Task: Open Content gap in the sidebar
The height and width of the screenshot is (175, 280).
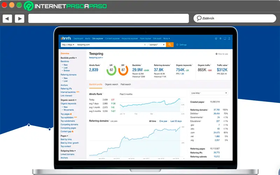Action: tap(66, 132)
